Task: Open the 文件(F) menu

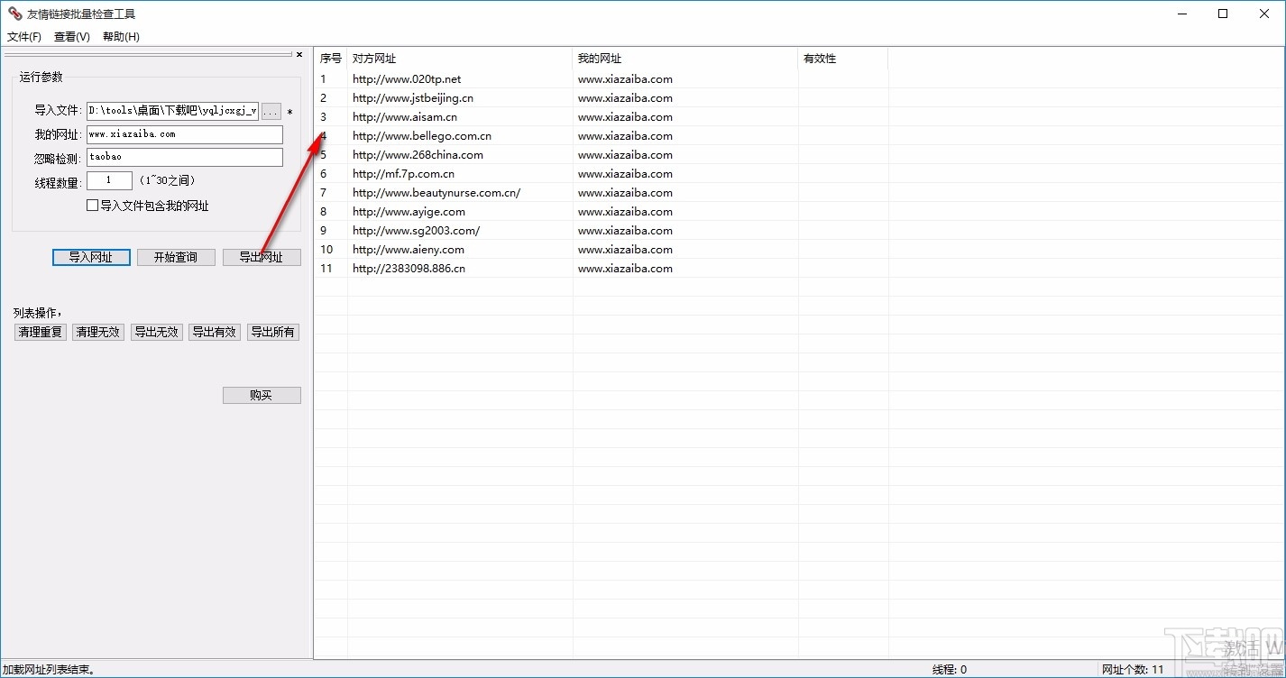Action: [x=24, y=37]
